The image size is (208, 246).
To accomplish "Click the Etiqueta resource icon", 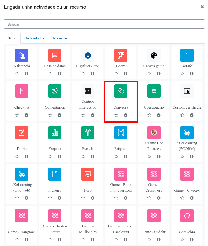I will [121, 133].
